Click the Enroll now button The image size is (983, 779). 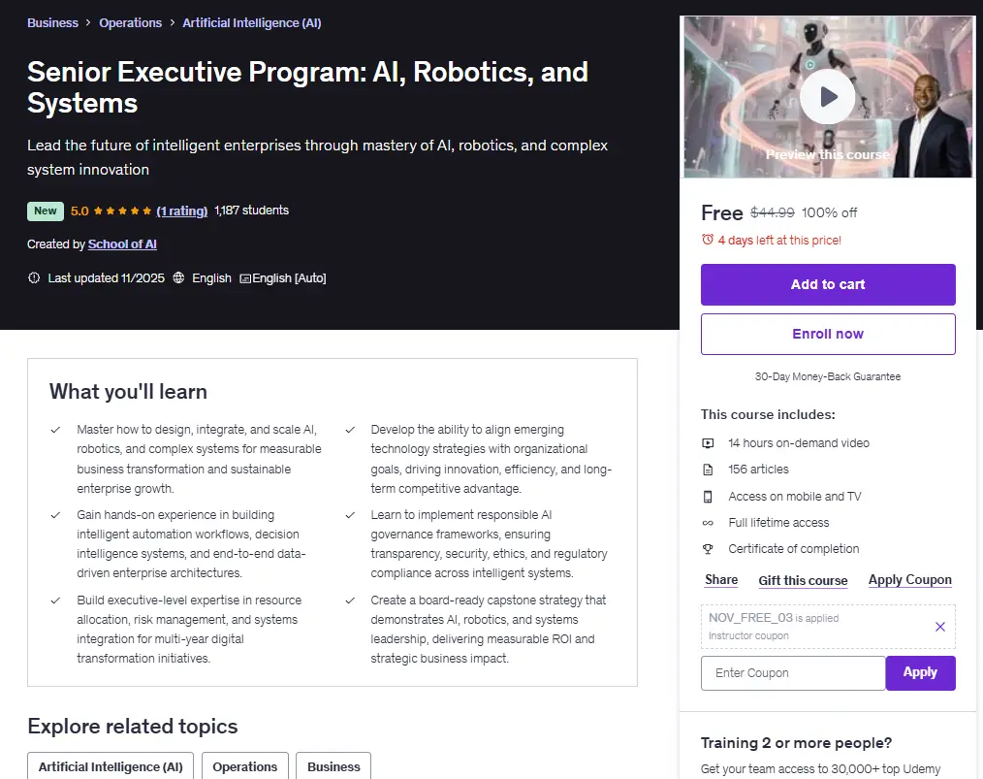(828, 334)
